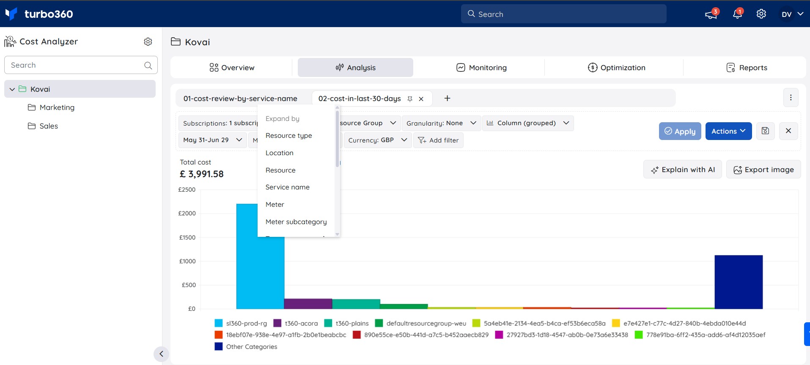
Task: Switch to the Analysis tab
Action: (355, 68)
